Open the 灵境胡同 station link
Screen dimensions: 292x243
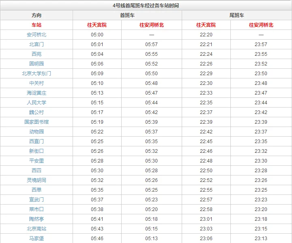(x=36, y=180)
